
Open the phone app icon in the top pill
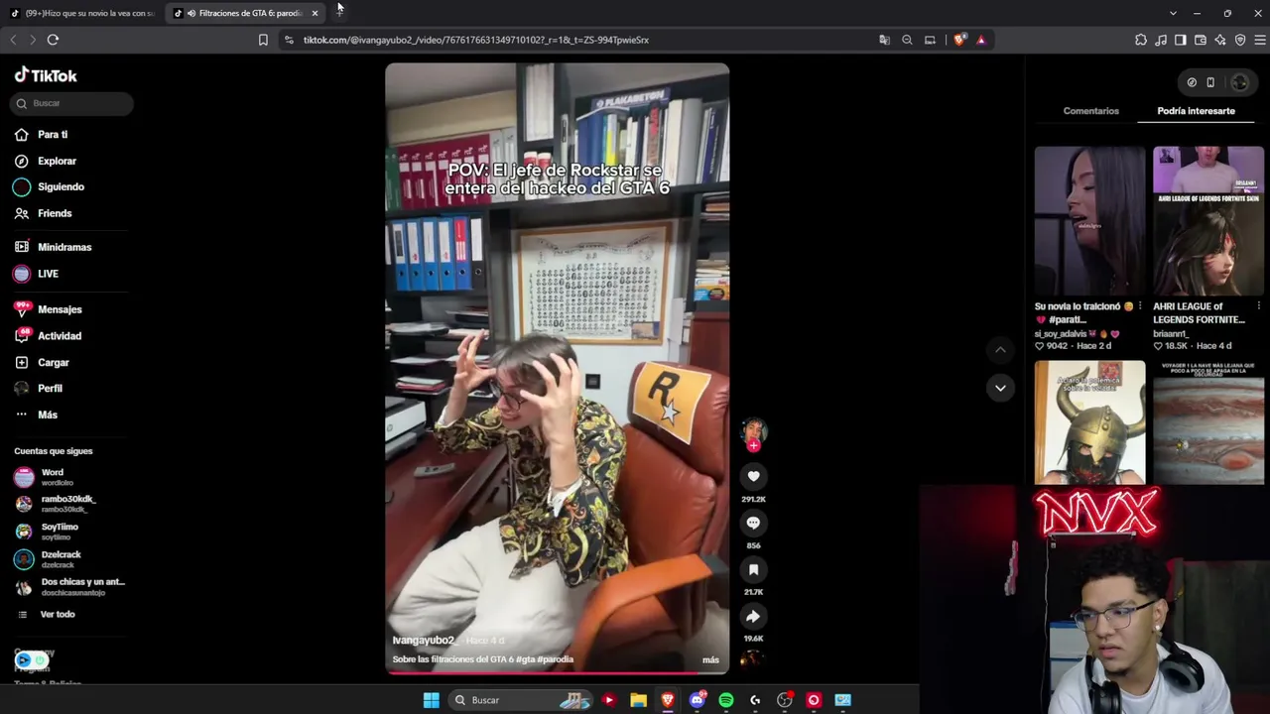click(1210, 82)
